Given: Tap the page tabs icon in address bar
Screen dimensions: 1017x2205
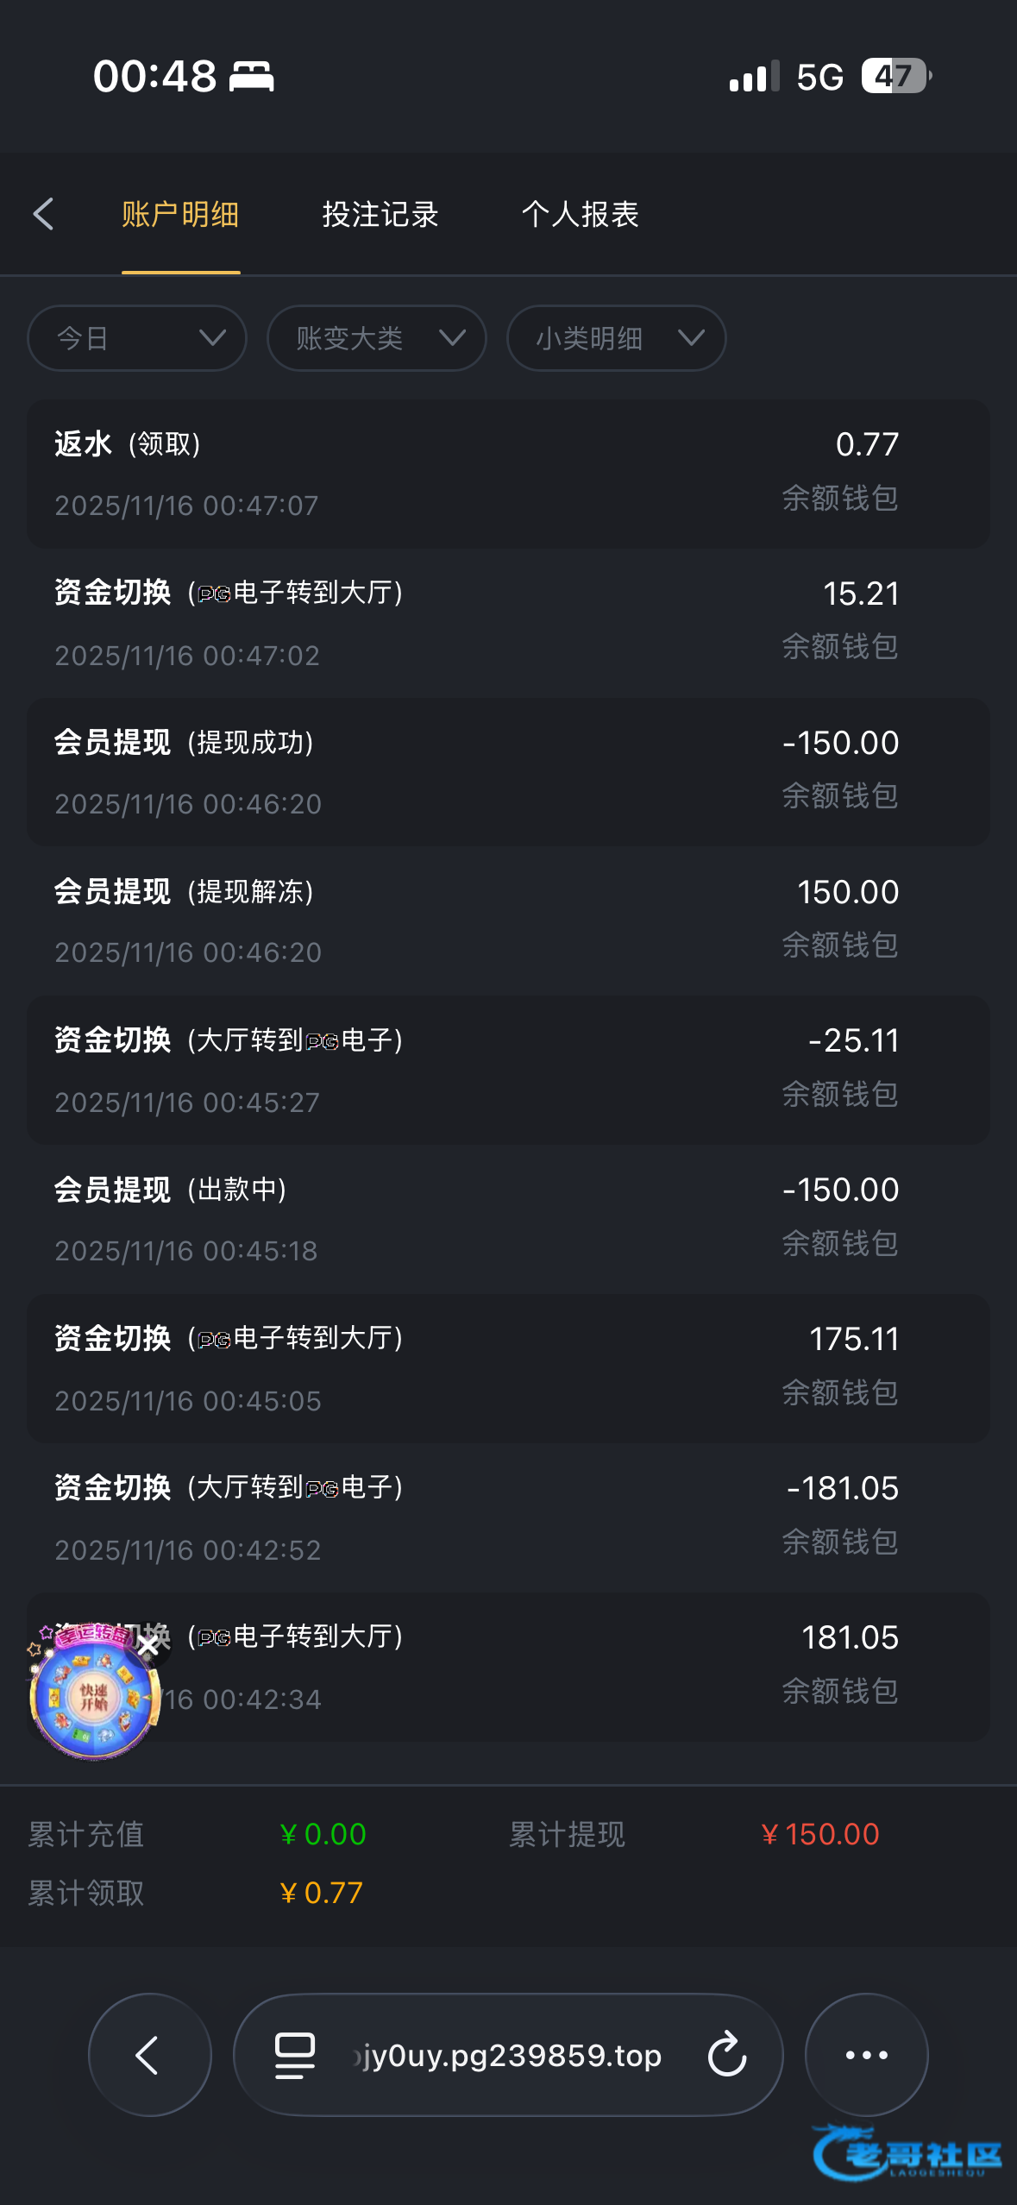Looking at the screenshot, I should click(x=294, y=2054).
